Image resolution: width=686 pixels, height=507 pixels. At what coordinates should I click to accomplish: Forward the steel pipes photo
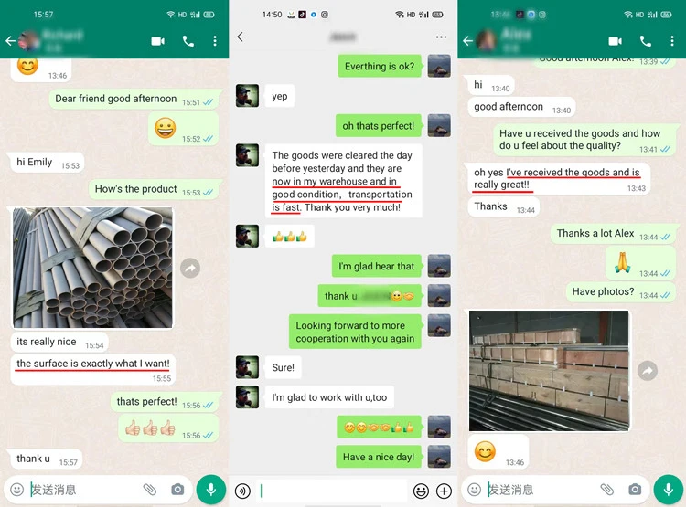click(190, 268)
